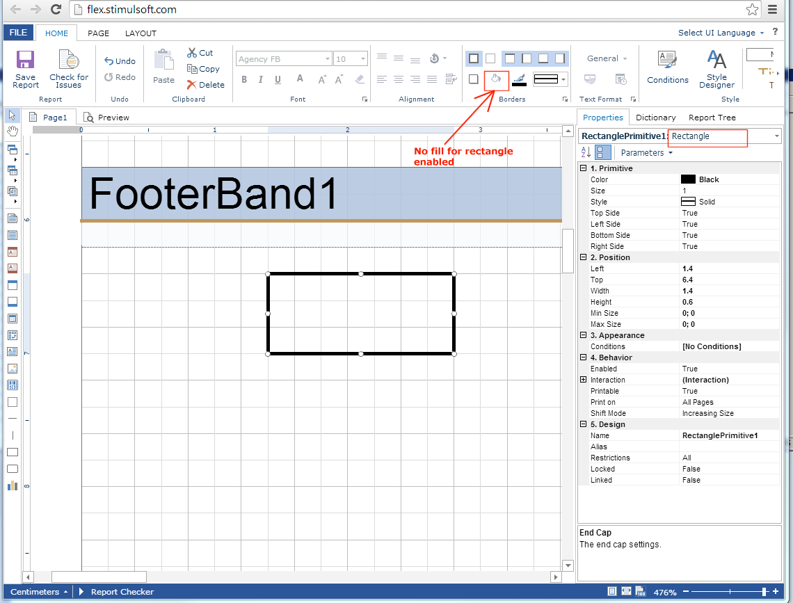Open the Parameters dropdown
793x603 pixels.
[x=647, y=152]
